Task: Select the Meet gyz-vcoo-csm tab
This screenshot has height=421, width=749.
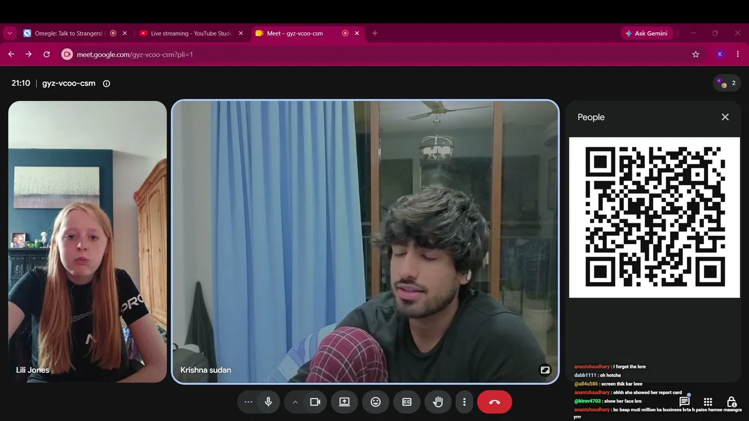Action: (x=295, y=33)
